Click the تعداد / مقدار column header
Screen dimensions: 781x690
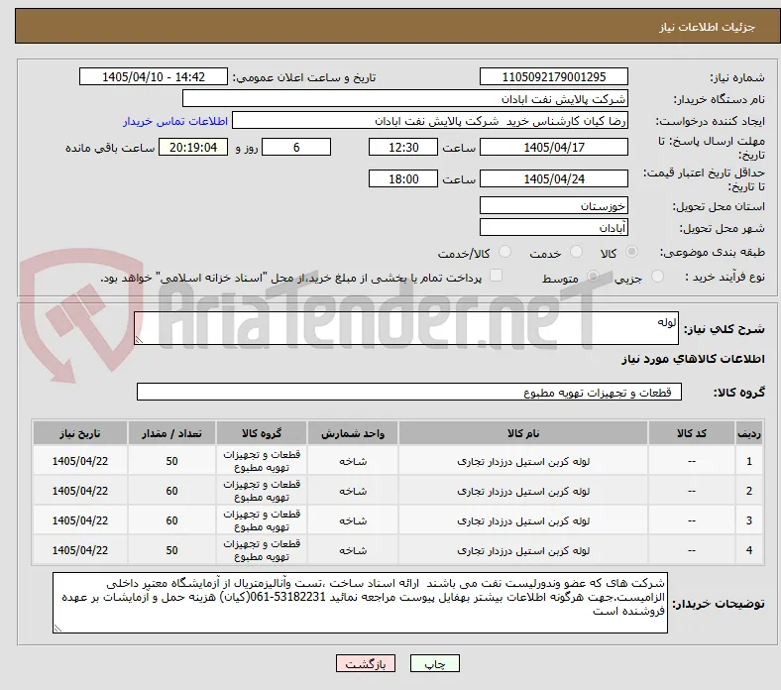tap(171, 433)
